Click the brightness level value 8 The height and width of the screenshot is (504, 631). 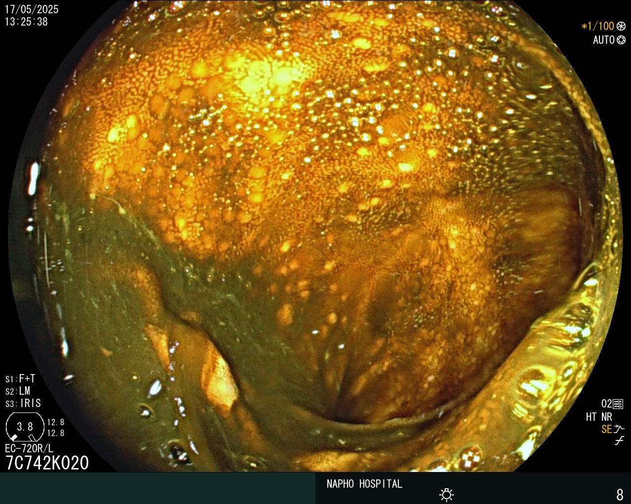tap(620, 494)
